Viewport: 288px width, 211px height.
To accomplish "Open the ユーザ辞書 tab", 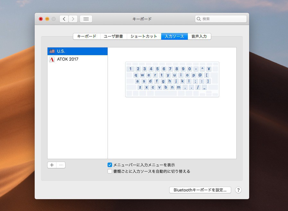I will 113,36.
